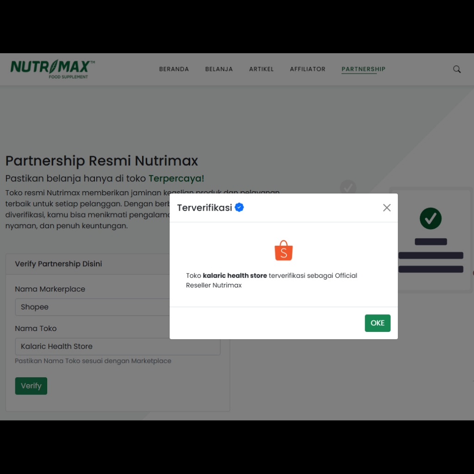Image resolution: width=474 pixels, height=474 pixels.
Task: Open the BELANJA menu item
Action: [x=219, y=69]
